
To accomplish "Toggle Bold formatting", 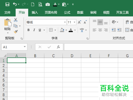I will [x=28, y=30].
